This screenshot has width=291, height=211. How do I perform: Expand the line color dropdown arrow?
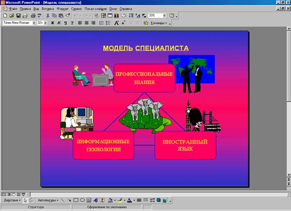[125, 200]
